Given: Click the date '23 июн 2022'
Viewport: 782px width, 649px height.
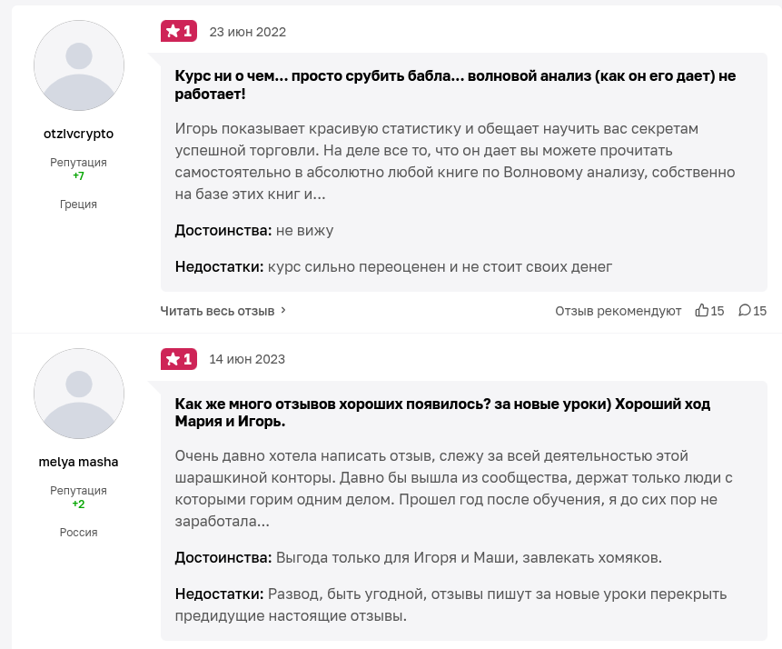Looking at the screenshot, I should (x=247, y=32).
